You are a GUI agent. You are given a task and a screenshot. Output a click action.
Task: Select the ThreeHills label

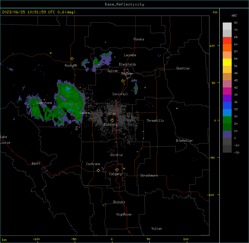coord(155,121)
